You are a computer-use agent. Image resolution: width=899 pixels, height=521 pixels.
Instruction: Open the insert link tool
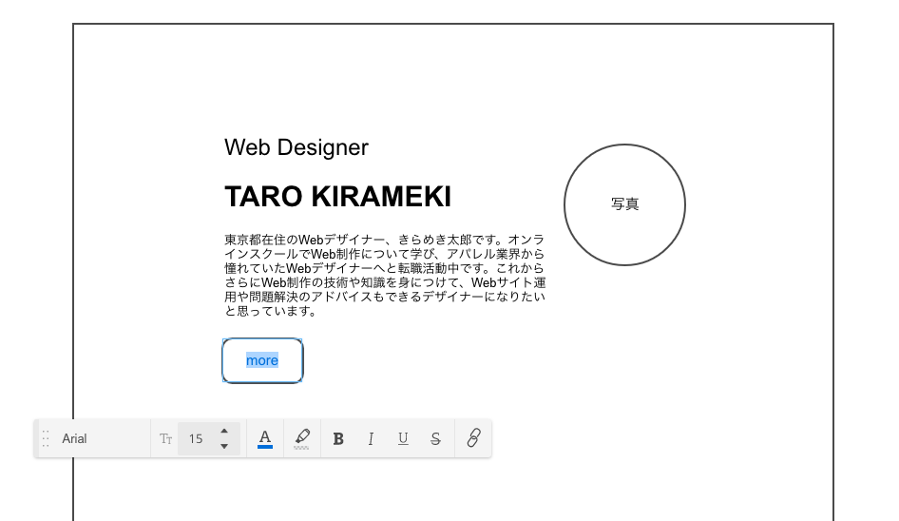coord(473,438)
